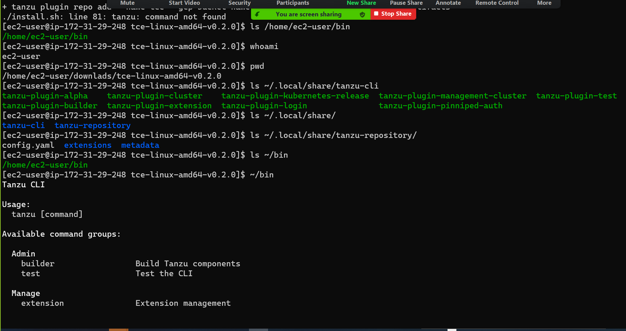
Task: Click the 'whoami' command text
Action: [x=264, y=46]
